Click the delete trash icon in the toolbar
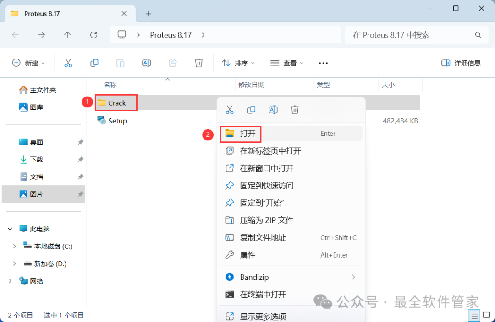This screenshot has width=495, height=322. [x=198, y=63]
